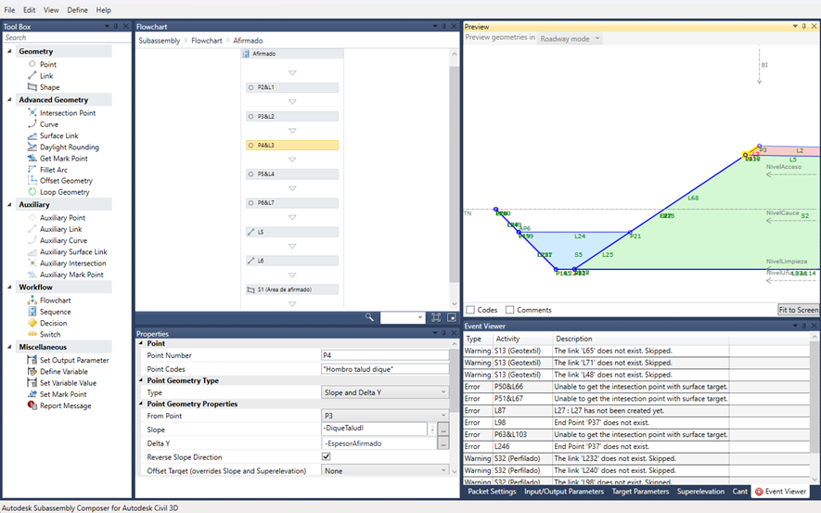Open the From Point dropdown
Screen dimensions: 821x513
coord(385,416)
